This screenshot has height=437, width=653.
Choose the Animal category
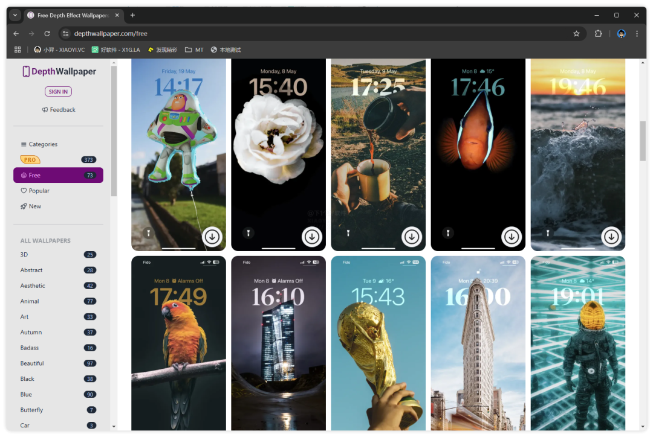pyautogui.click(x=30, y=301)
